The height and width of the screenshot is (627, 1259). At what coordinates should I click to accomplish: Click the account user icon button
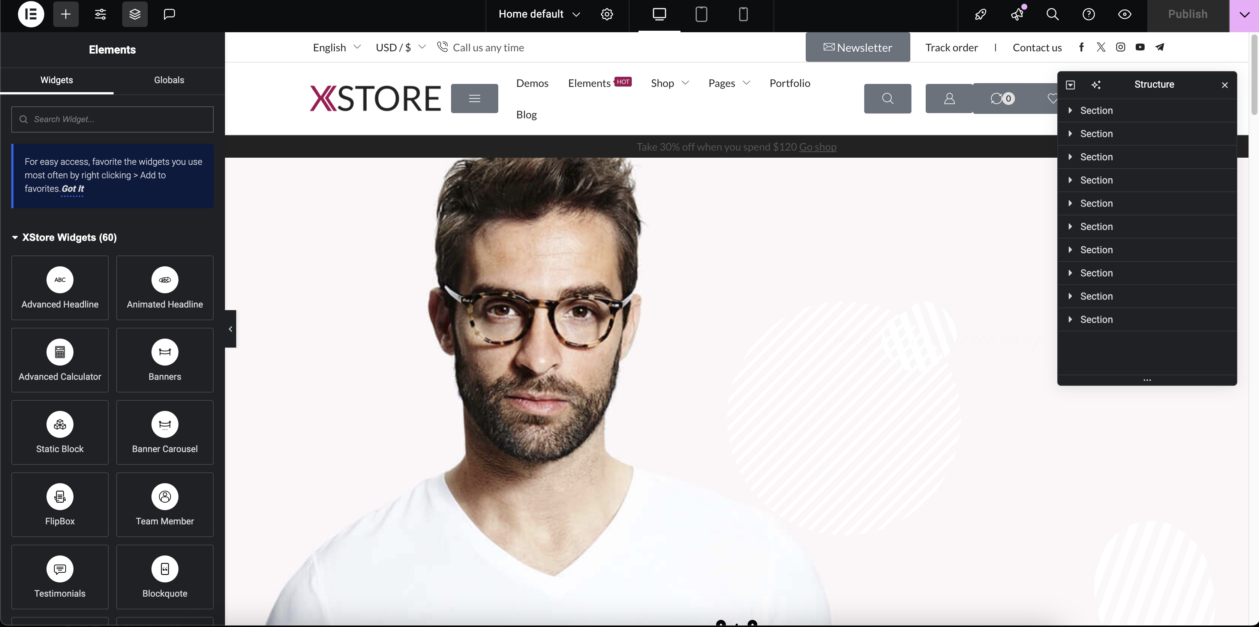point(949,99)
